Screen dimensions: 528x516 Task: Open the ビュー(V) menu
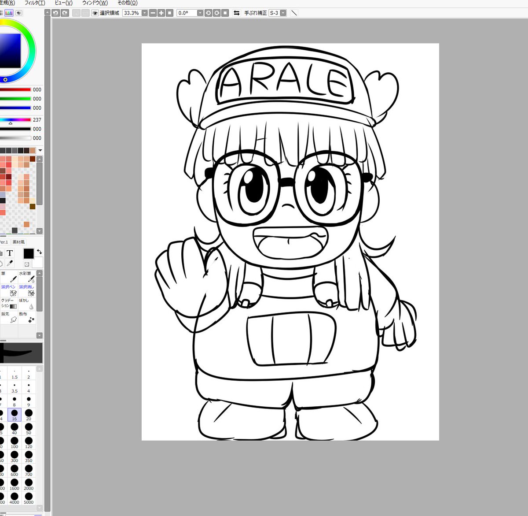[63, 3]
